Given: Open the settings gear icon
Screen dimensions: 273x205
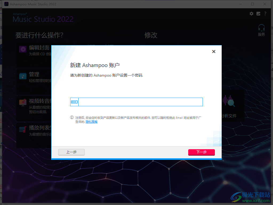Looking at the screenshot, I should (x=251, y=14).
